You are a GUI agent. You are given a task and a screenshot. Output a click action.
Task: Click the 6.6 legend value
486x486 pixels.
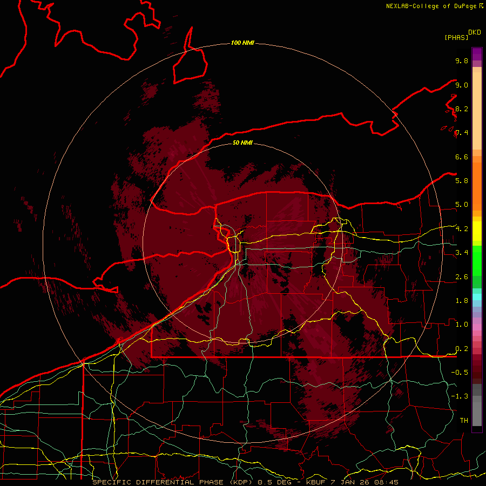tap(462, 157)
